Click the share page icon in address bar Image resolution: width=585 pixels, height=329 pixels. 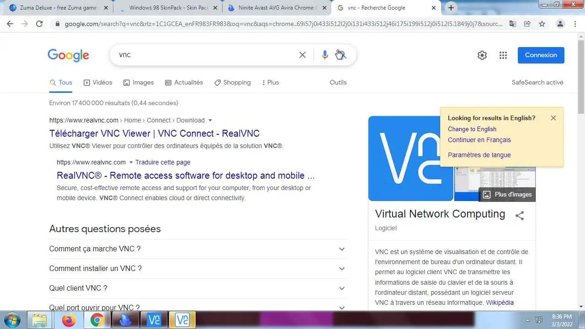(x=527, y=24)
